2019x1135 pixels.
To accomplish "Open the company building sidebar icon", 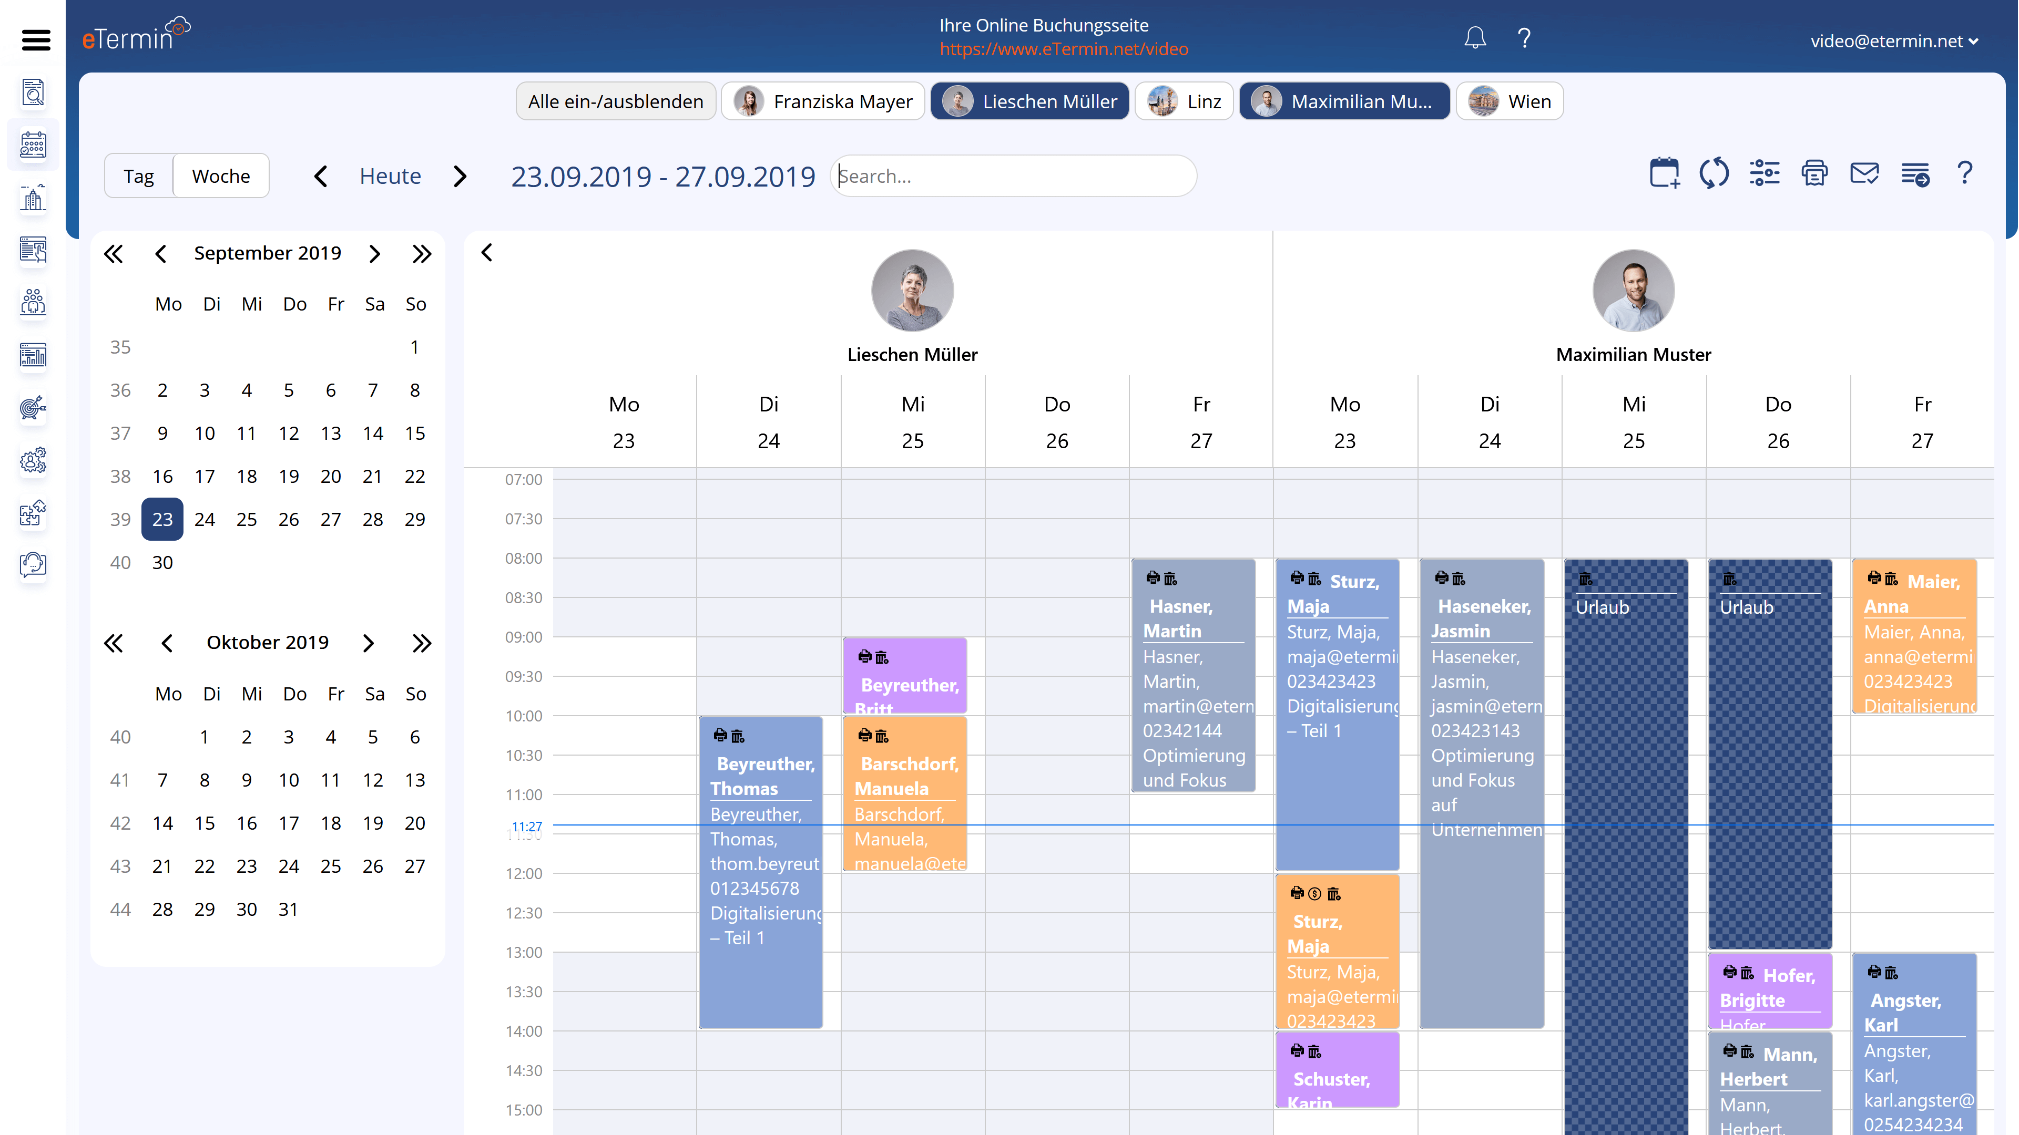I will point(33,198).
